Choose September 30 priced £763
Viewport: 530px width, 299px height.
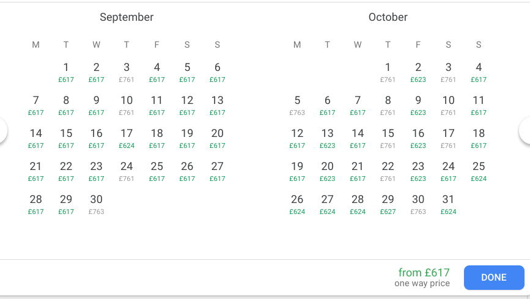tap(97, 204)
